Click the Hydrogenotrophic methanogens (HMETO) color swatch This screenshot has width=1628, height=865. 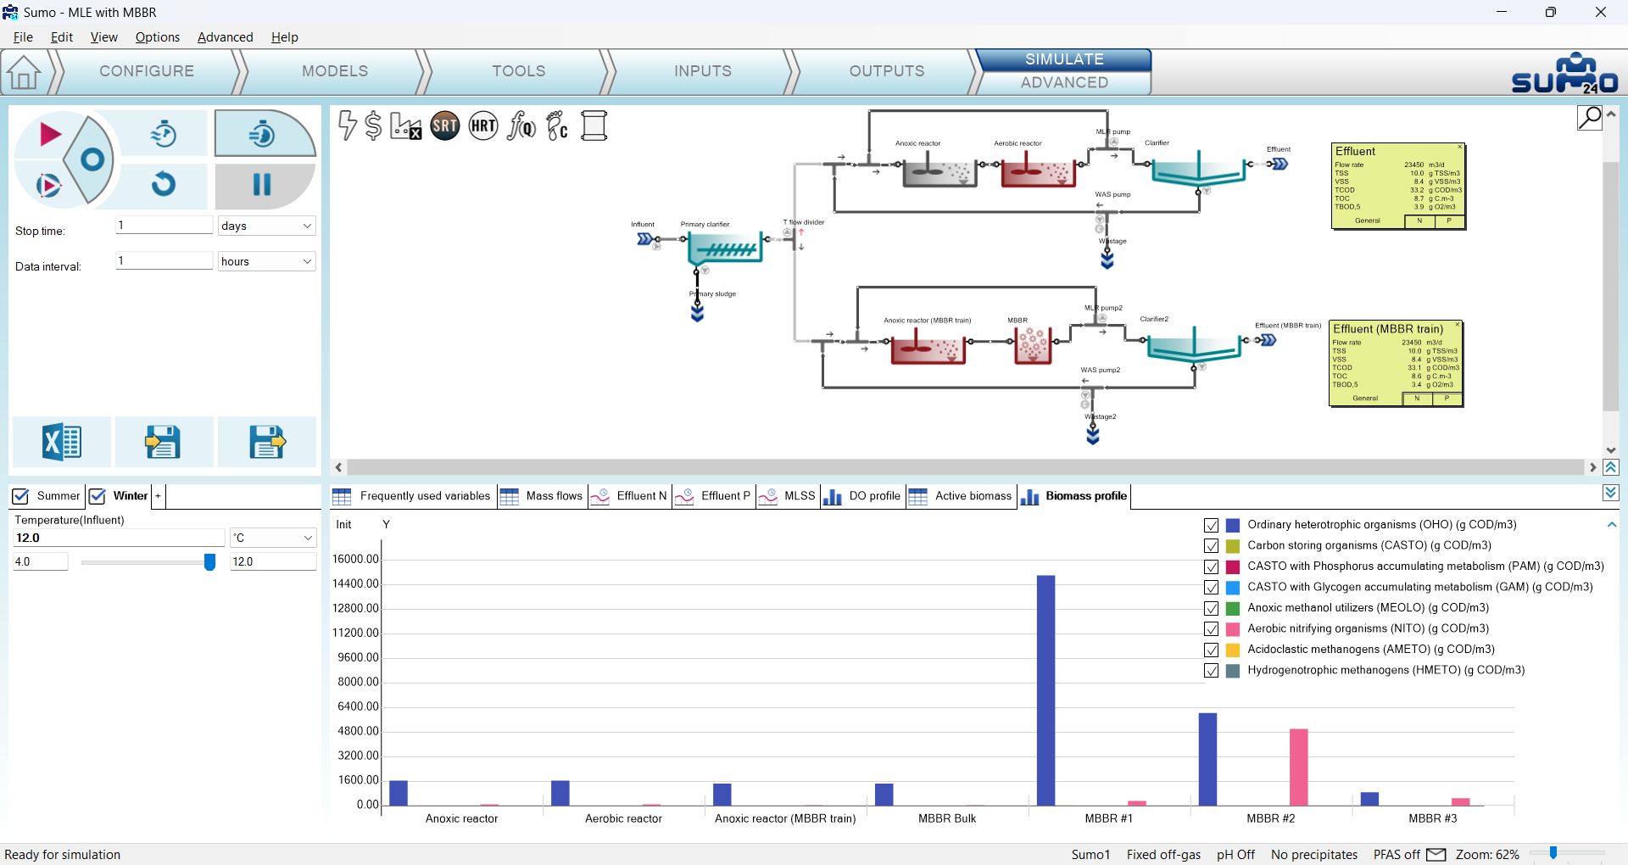(1233, 671)
